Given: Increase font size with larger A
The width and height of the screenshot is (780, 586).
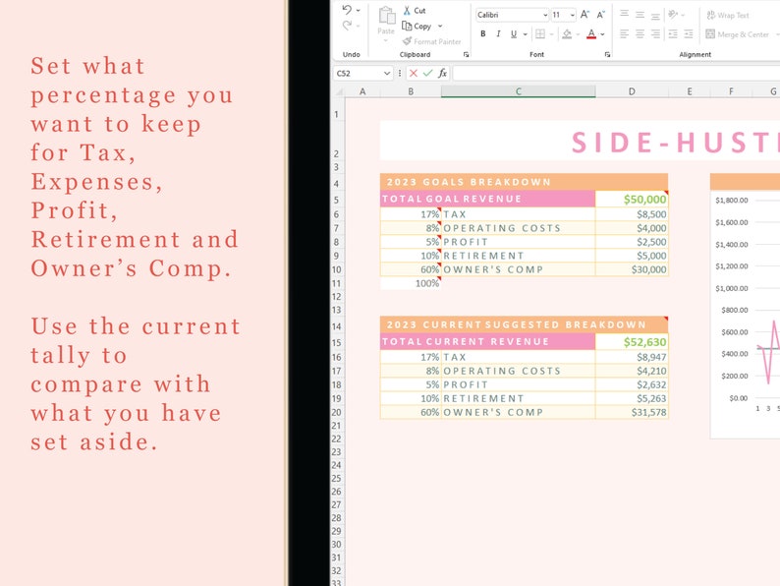Looking at the screenshot, I should pos(585,15).
